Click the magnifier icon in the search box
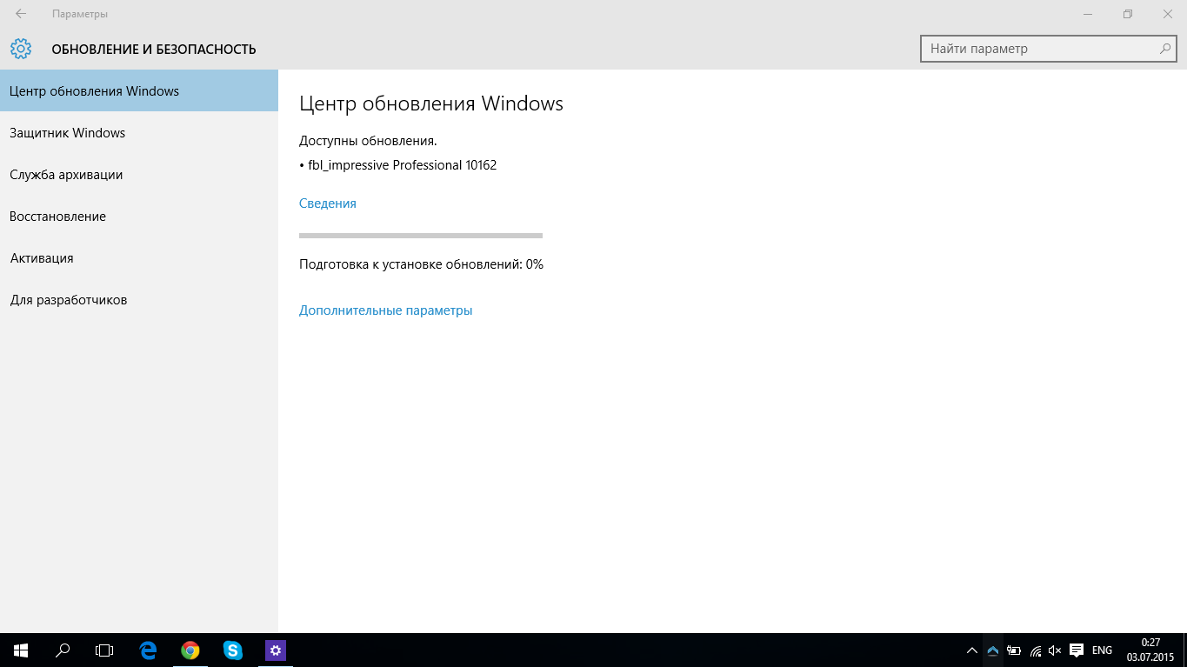 click(1165, 49)
